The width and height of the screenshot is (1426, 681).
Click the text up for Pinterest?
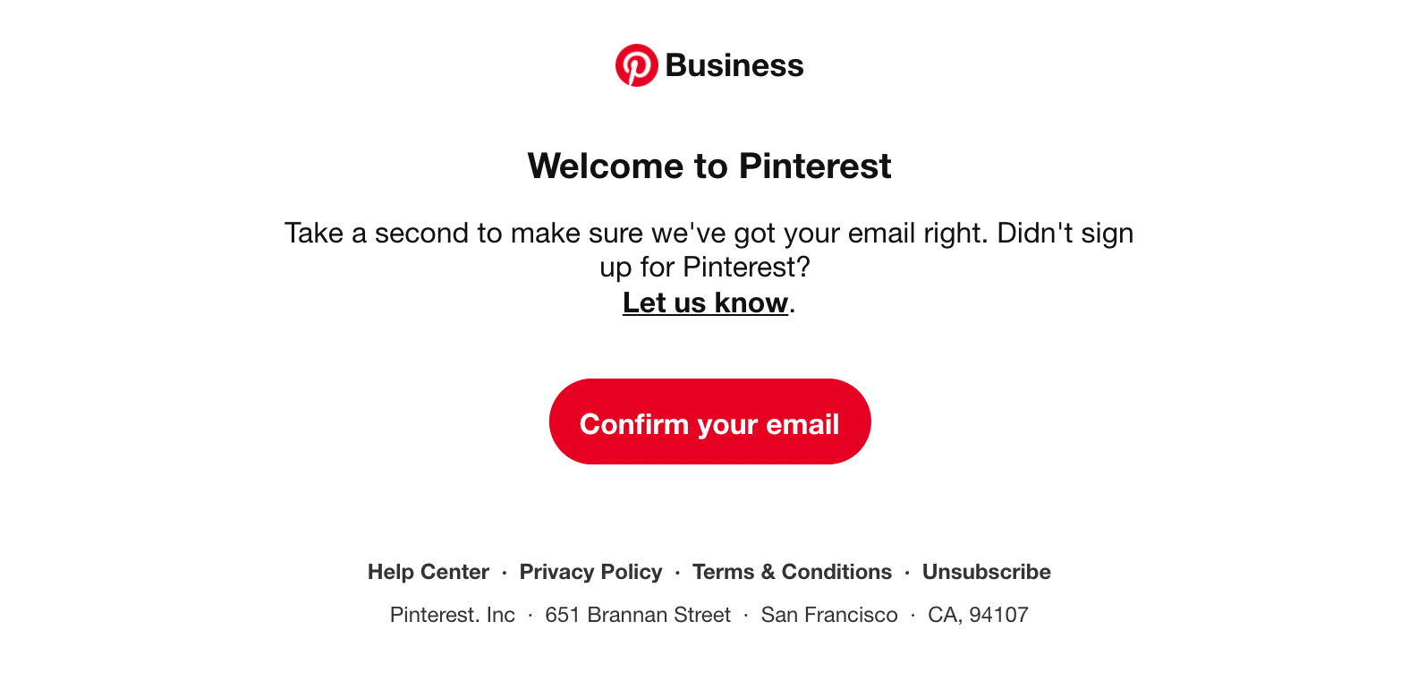click(x=705, y=267)
